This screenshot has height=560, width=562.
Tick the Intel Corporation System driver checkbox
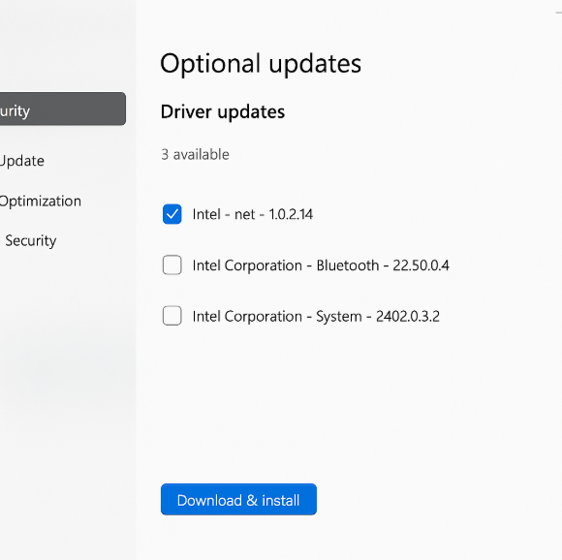(x=172, y=316)
